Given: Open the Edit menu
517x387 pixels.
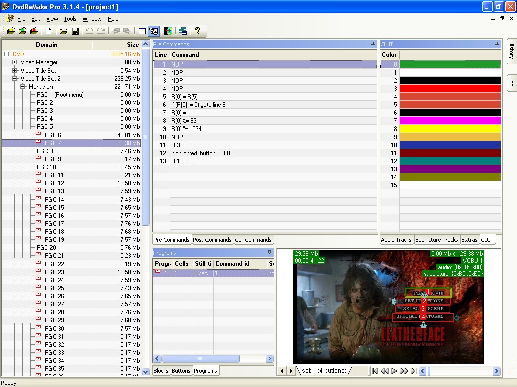Looking at the screenshot, I should pyautogui.click(x=36, y=19).
